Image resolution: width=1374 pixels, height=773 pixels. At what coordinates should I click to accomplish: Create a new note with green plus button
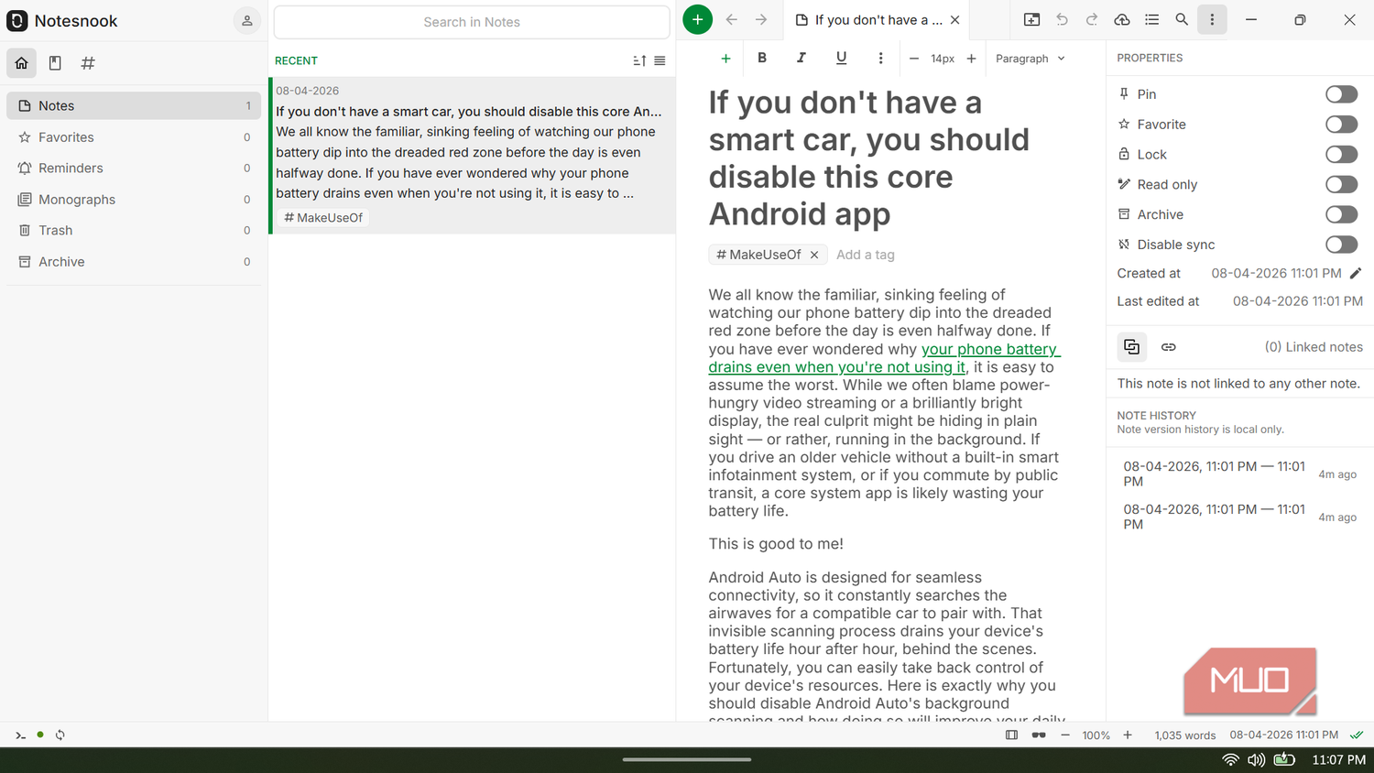[x=697, y=19]
